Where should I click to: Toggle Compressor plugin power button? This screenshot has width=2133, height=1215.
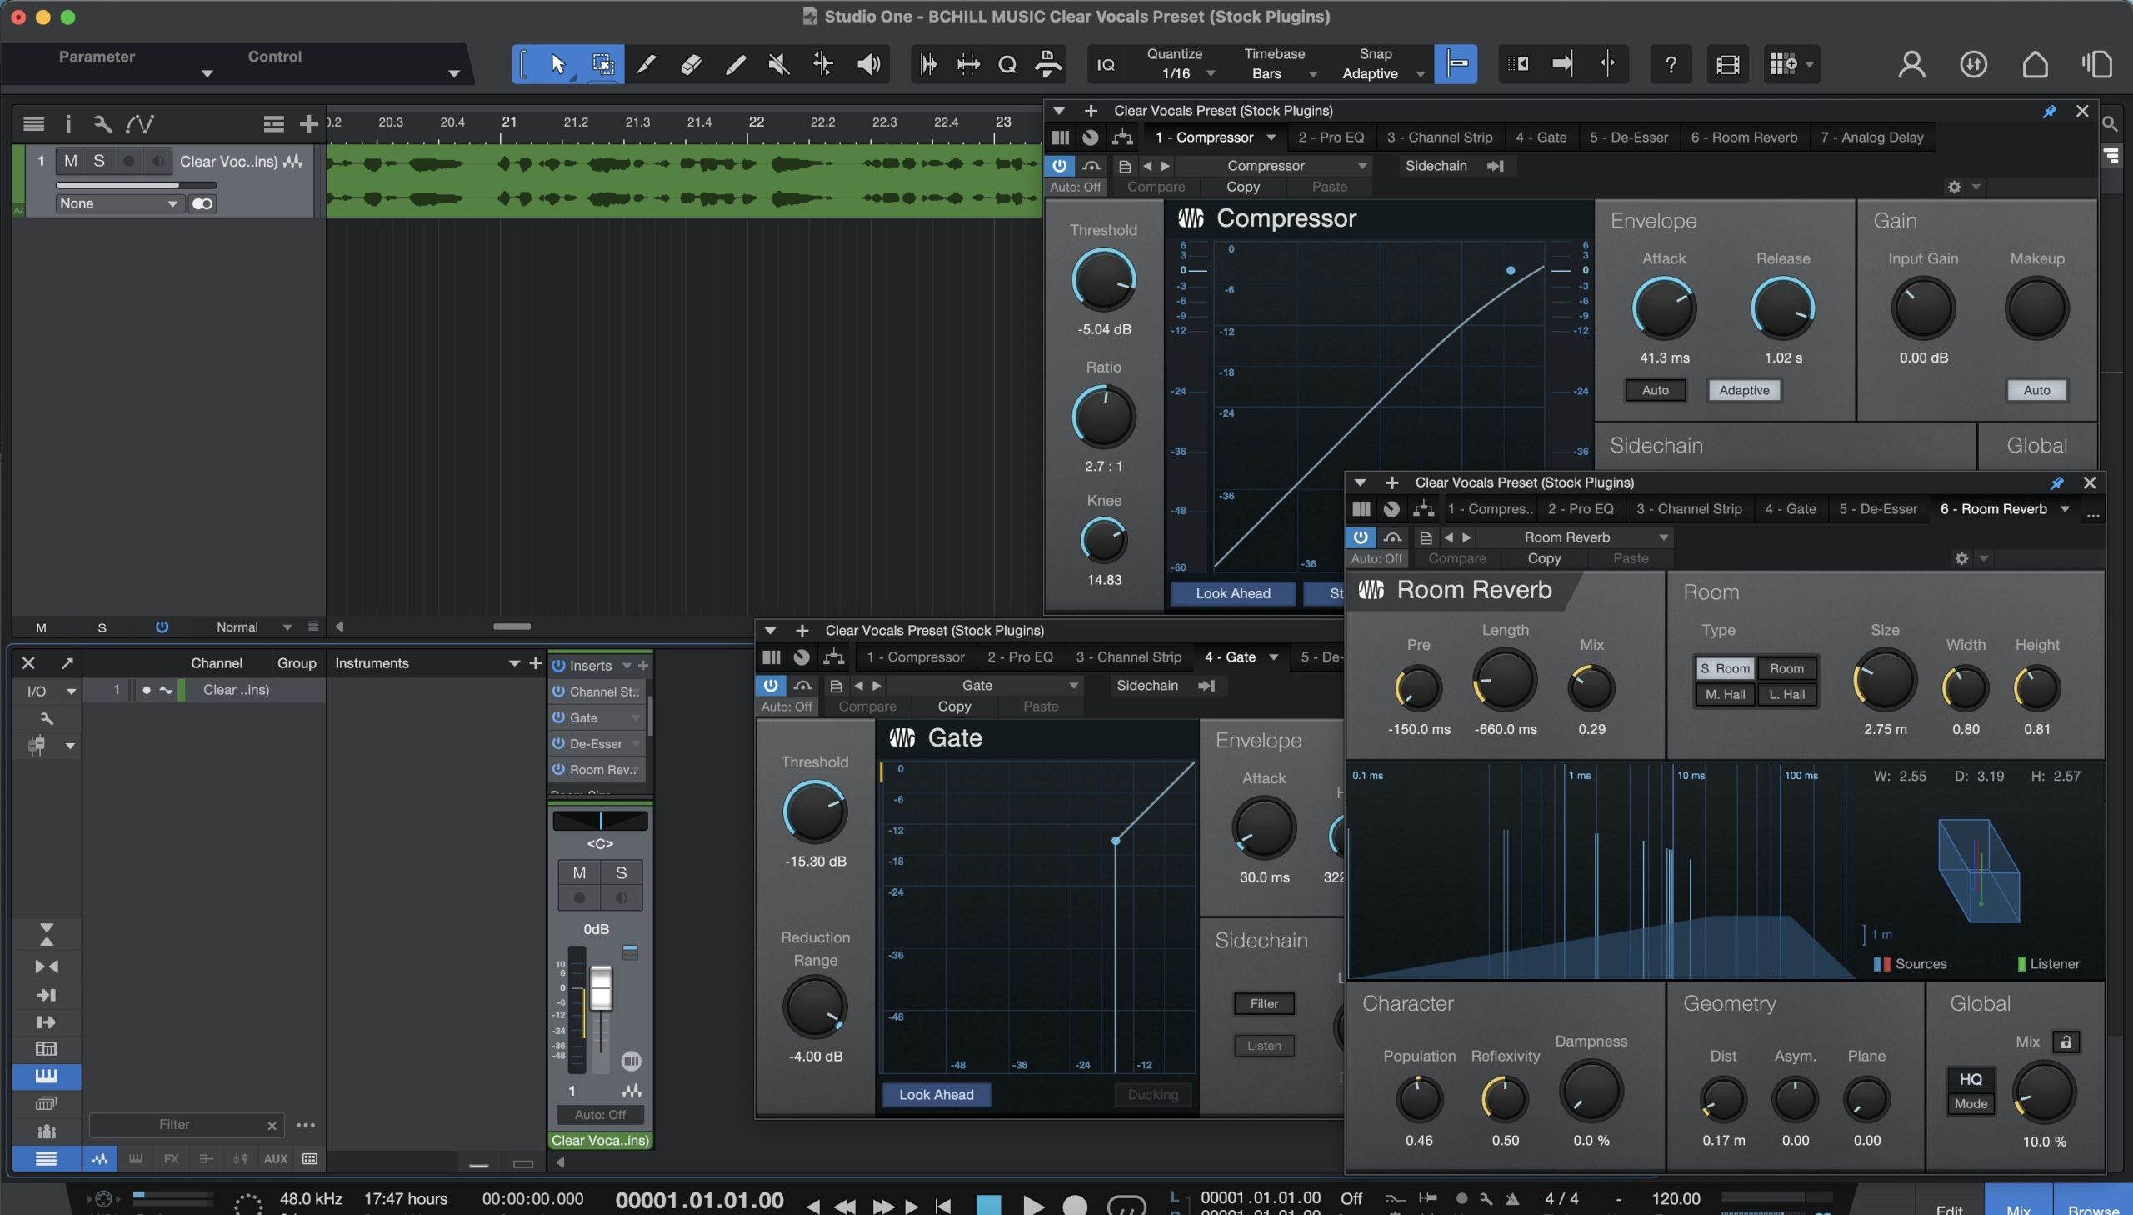point(1059,165)
